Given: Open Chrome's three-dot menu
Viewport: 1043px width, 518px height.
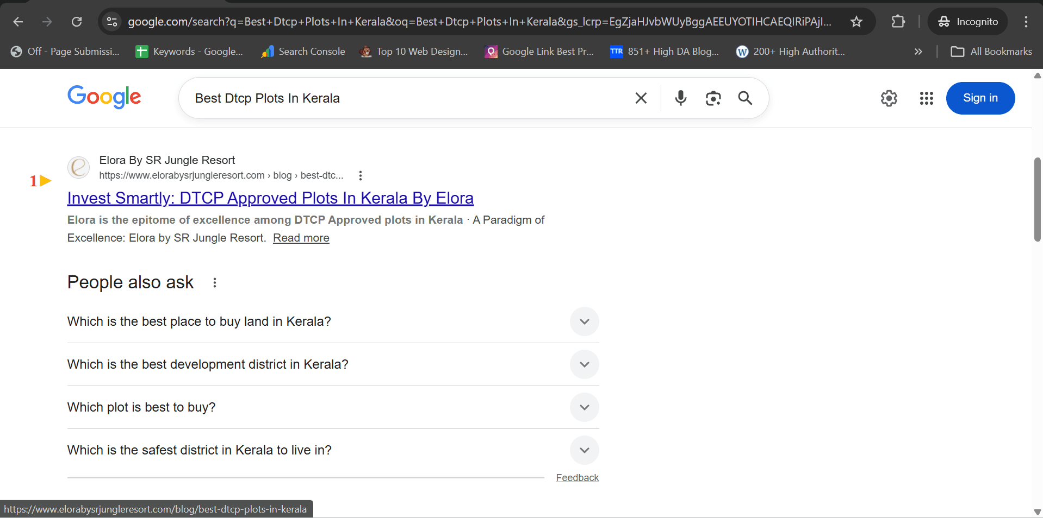Looking at the screenshot, I should [x=1026, y=22].
